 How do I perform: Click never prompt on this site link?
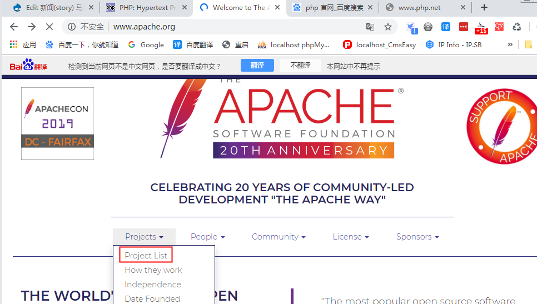tap(354, 67)
